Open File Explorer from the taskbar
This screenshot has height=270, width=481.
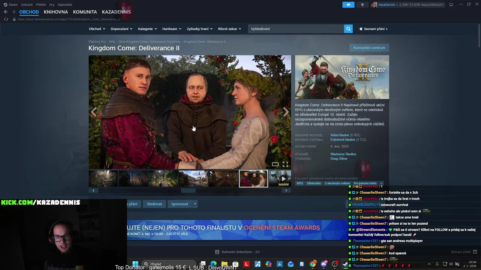point(224,264)
